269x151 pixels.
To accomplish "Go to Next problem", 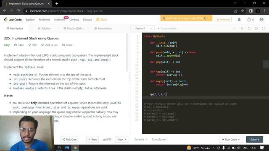I will (121, 140).
